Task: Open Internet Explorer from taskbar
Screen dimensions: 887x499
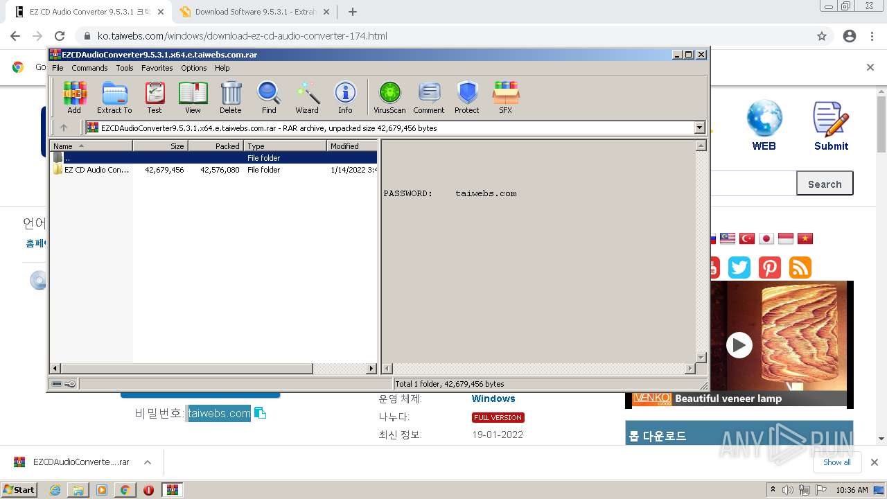Action: pos(55,490)
